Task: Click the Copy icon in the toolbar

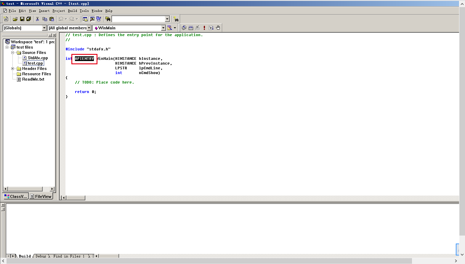Action: tap(45, 19)
